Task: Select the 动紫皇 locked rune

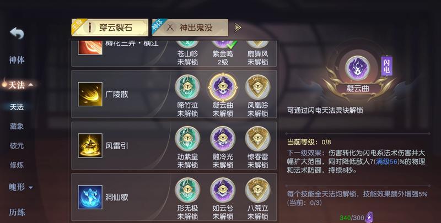Action: pyautogui.click(x=187, y=139)
